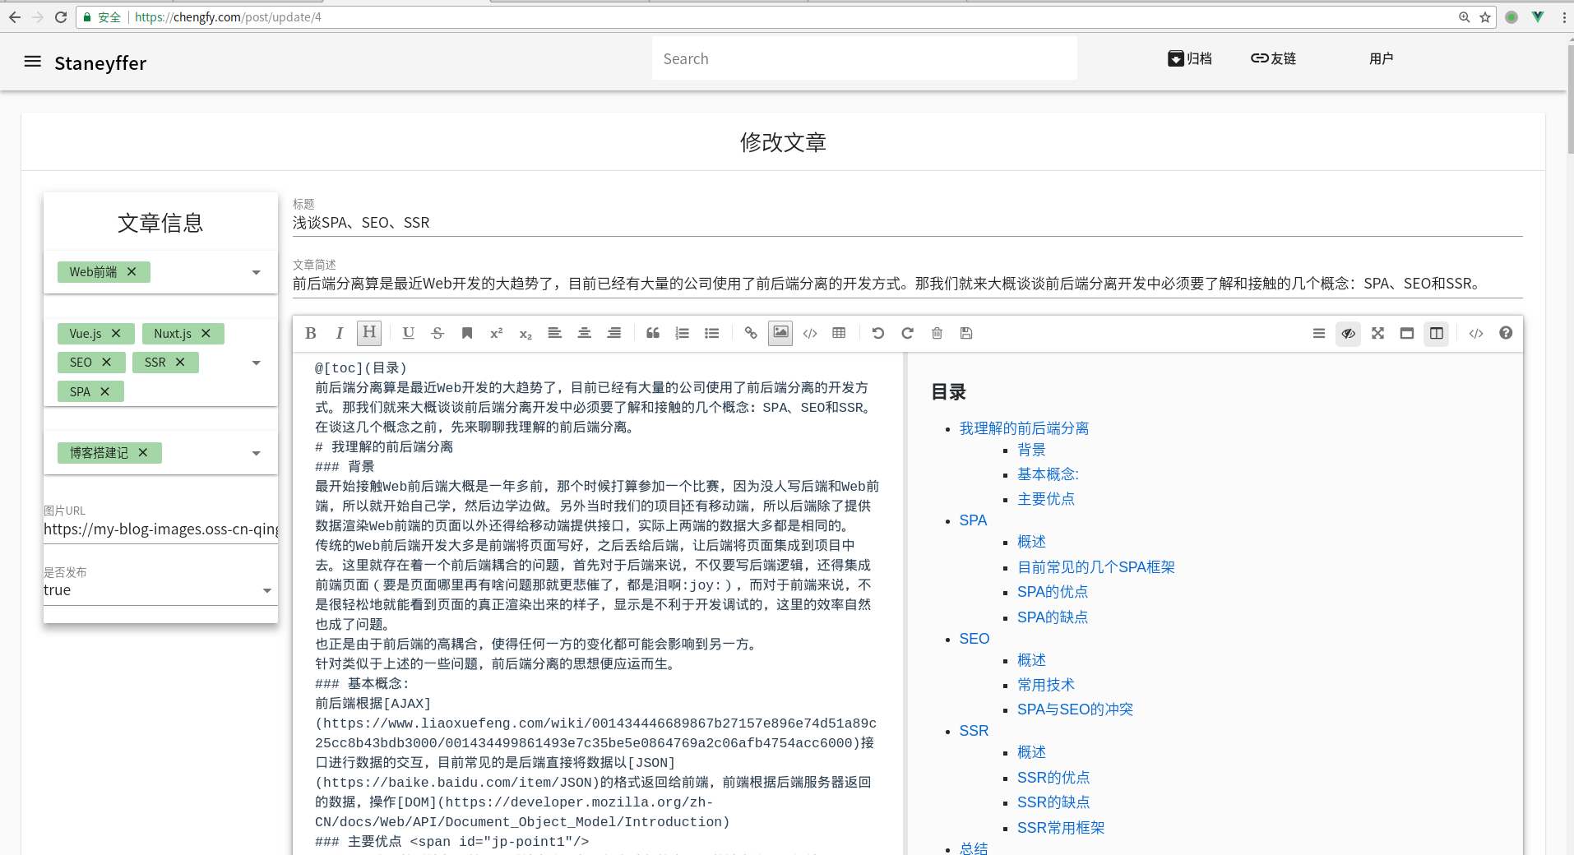This screenshot has width=1574, height=855.
Task: Remove the Web前端 category chip
Action: [132, 271]
